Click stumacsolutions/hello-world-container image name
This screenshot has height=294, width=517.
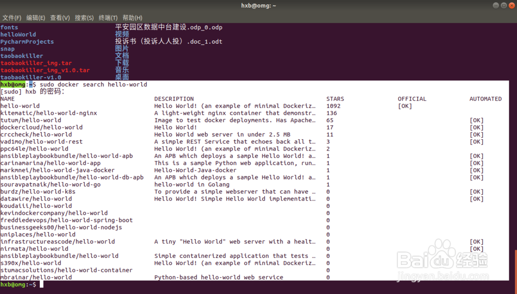(x=67, y=270)
